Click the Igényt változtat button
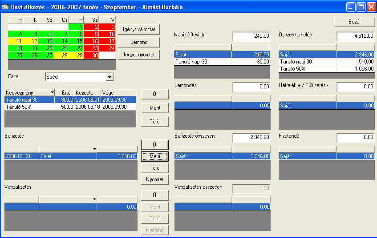This screenshot has height=238, width=377. (139, 29)
